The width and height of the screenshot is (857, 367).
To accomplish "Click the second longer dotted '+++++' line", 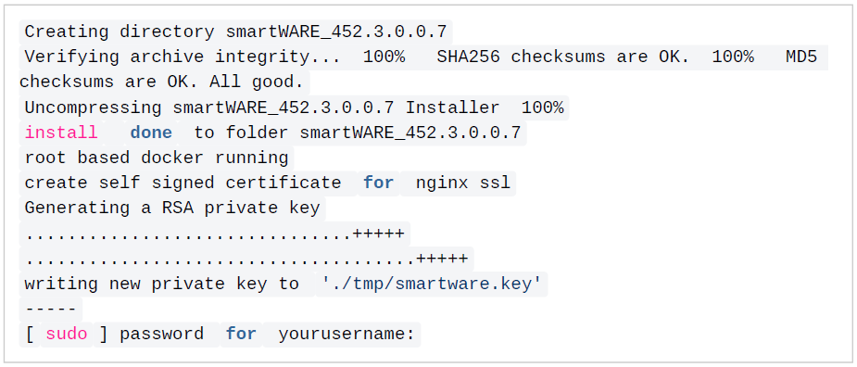I will click(x=246, y=259).
